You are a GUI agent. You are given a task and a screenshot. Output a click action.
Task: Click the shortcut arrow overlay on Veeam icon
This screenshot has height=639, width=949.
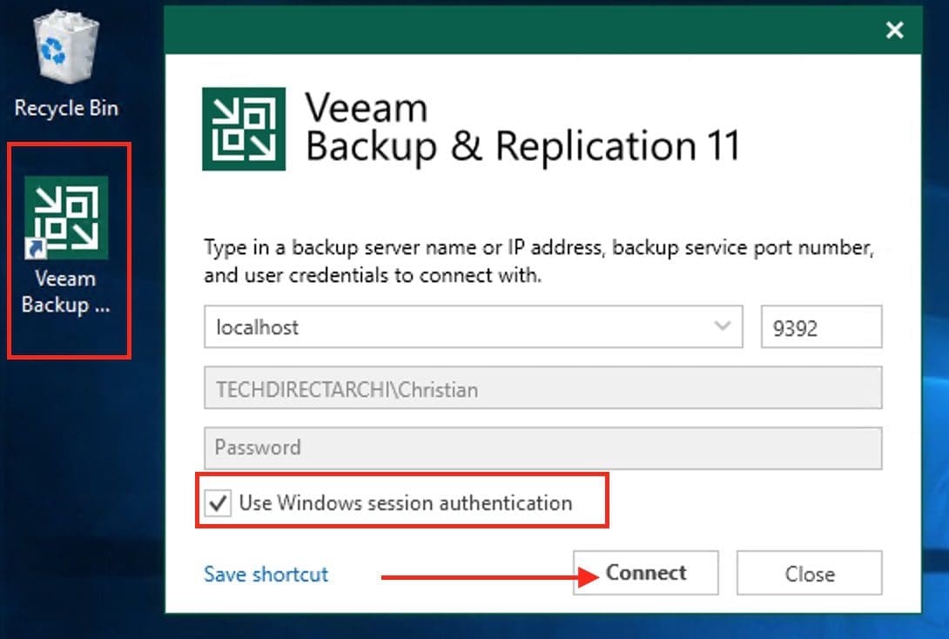37,250
